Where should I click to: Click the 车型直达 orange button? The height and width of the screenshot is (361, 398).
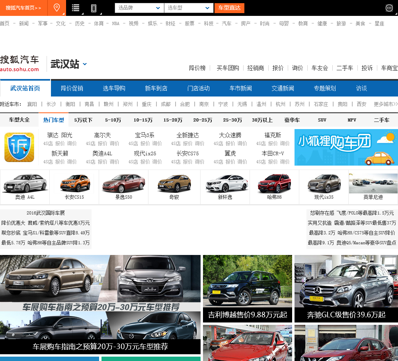pyautogui.click(x=229, y=8)
